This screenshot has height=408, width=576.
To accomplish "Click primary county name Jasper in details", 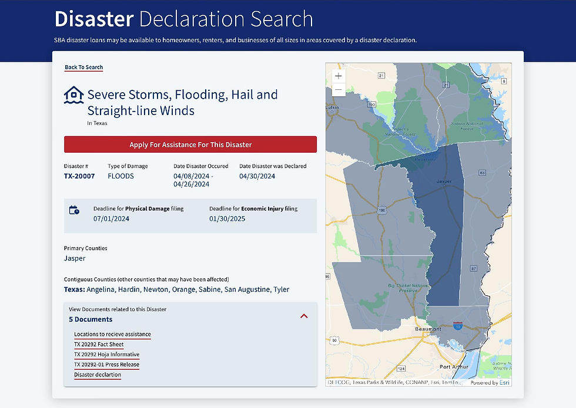I will point(75,258).
